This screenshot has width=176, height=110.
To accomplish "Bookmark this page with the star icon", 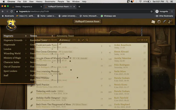I will click(x=152, y=12).
